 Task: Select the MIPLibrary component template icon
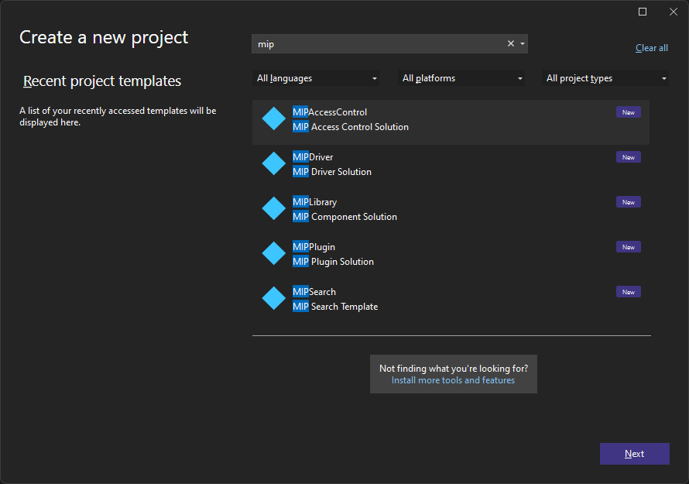[x=273, y=208]
